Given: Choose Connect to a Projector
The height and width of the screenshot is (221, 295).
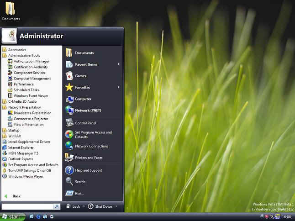Looking at the screenshot, I should 32,119.
